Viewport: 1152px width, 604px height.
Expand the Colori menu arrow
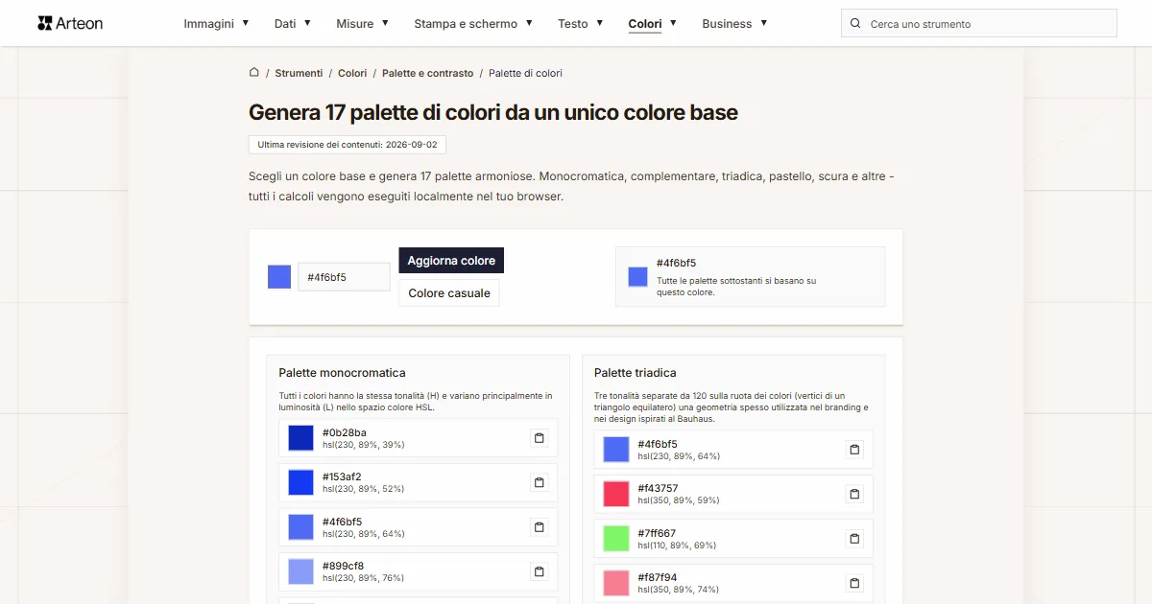click(x=673, y=23)
